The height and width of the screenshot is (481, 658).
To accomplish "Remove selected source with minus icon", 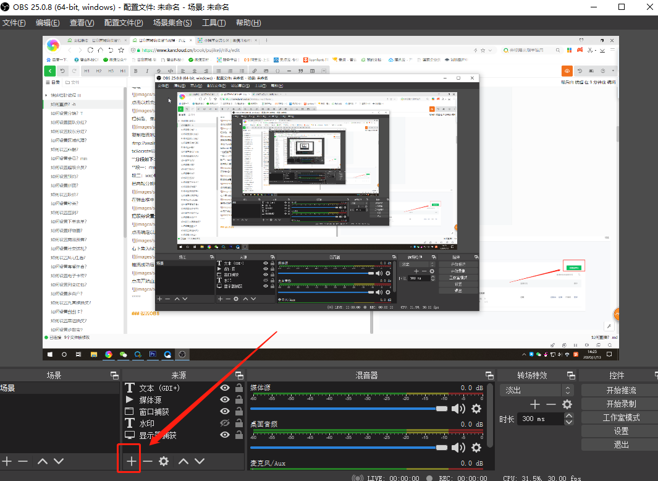I will click(x=147, y=461).
